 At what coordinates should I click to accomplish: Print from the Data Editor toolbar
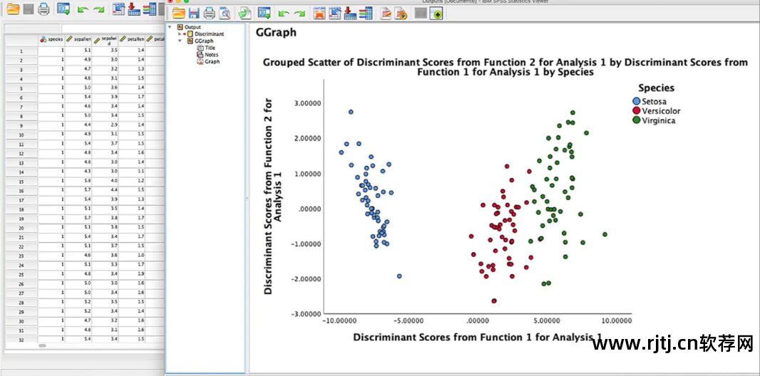[43, 9]
